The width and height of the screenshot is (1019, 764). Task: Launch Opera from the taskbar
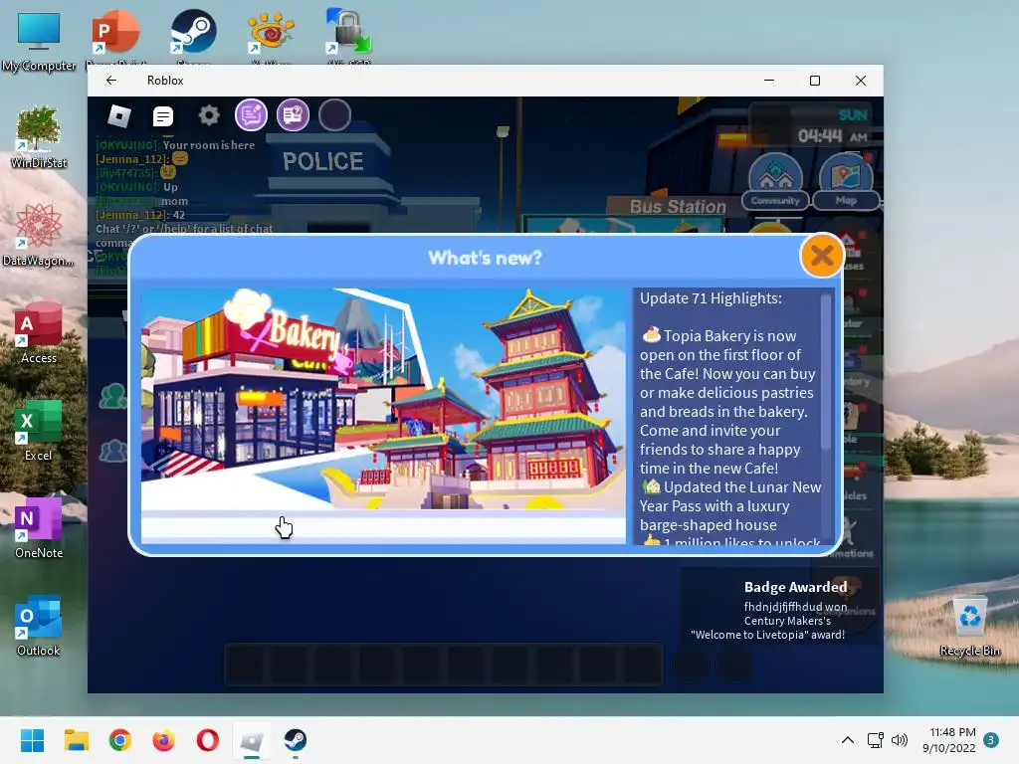click(x=207, y=740)
